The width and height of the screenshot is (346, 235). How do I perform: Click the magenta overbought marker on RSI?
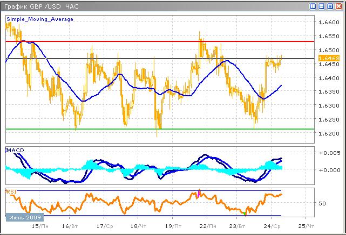pos(198,194)
